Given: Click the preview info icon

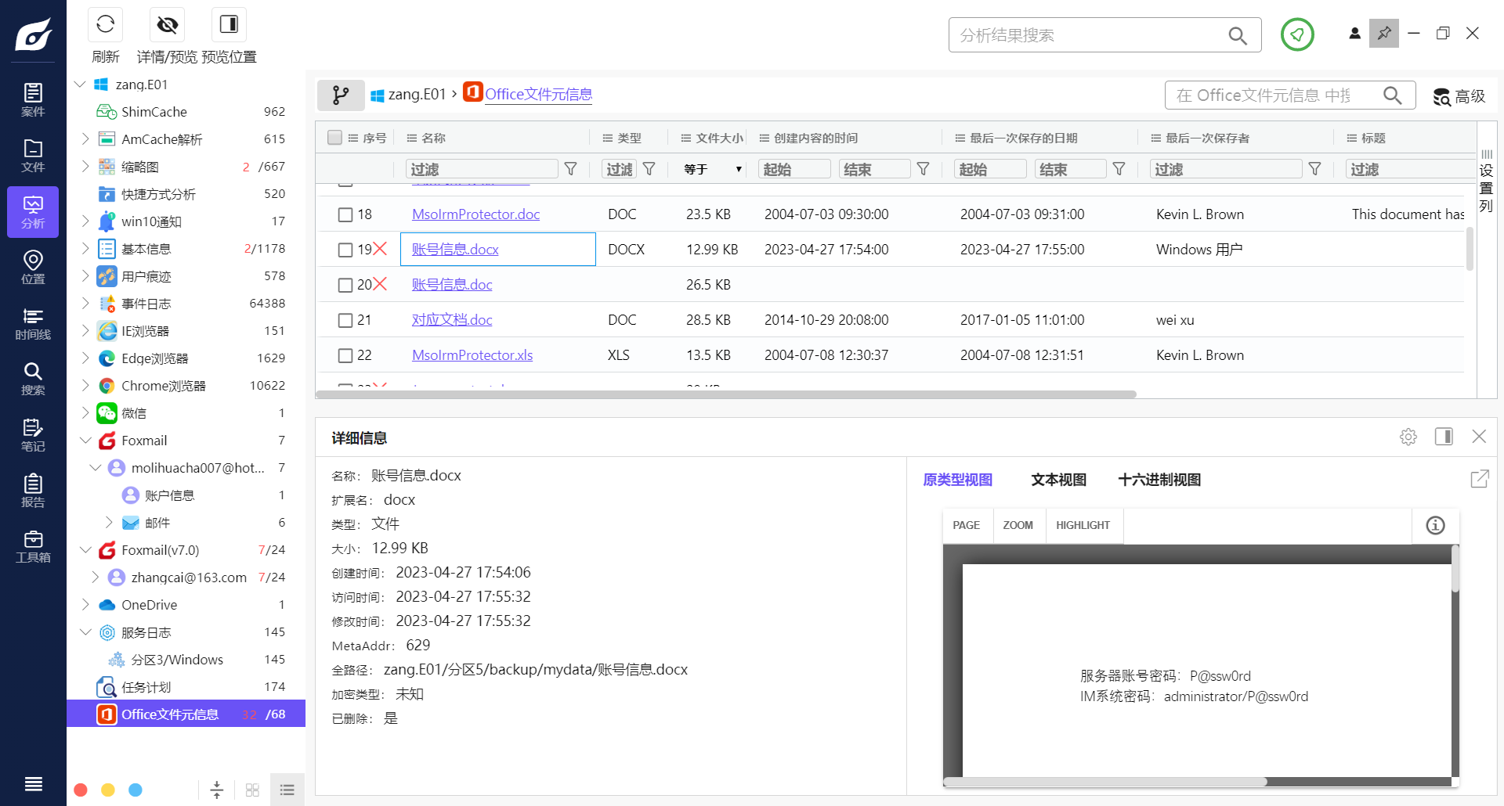Looking at the screenshot, I should pyautogui.click(x=1435, y=525).
